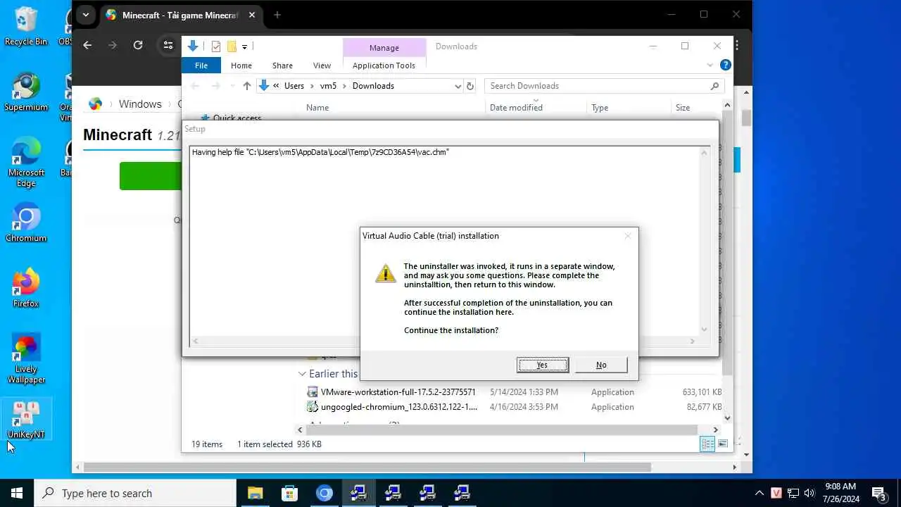
Task: Click browser back arrow
Action: click(87, 45)
